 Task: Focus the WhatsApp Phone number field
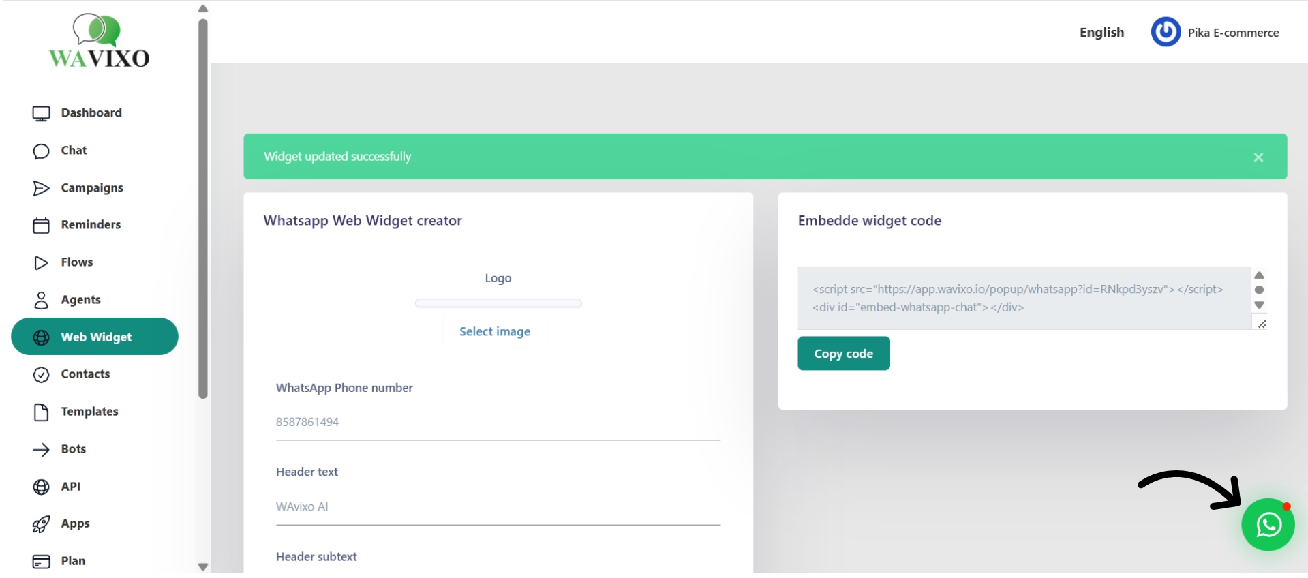coord(498,422)
